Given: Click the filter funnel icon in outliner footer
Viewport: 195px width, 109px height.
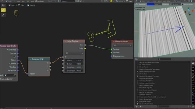Looking at the screenshot, I should [x=189, y=106].
